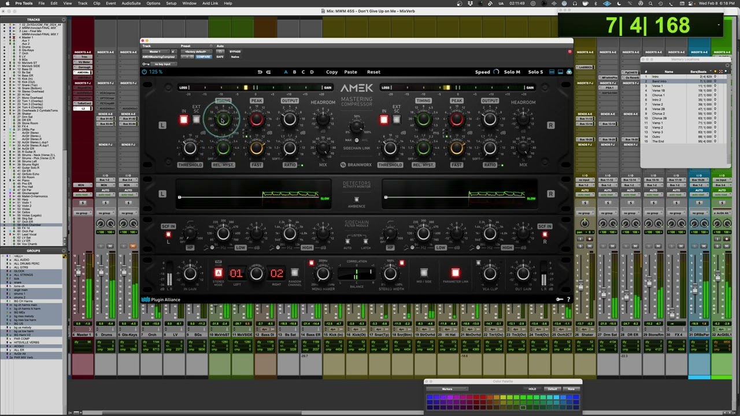The image size is (740, 416).
Task: Enable the Mid/Side button
Action: (x=424, y=273)
